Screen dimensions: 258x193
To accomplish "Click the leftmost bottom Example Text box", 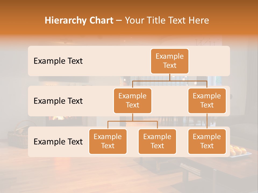I will pyautogui.click(x=108, y=142).
